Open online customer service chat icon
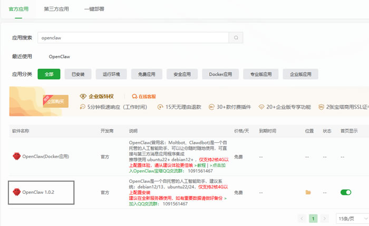369x226 pixels. 134,96
